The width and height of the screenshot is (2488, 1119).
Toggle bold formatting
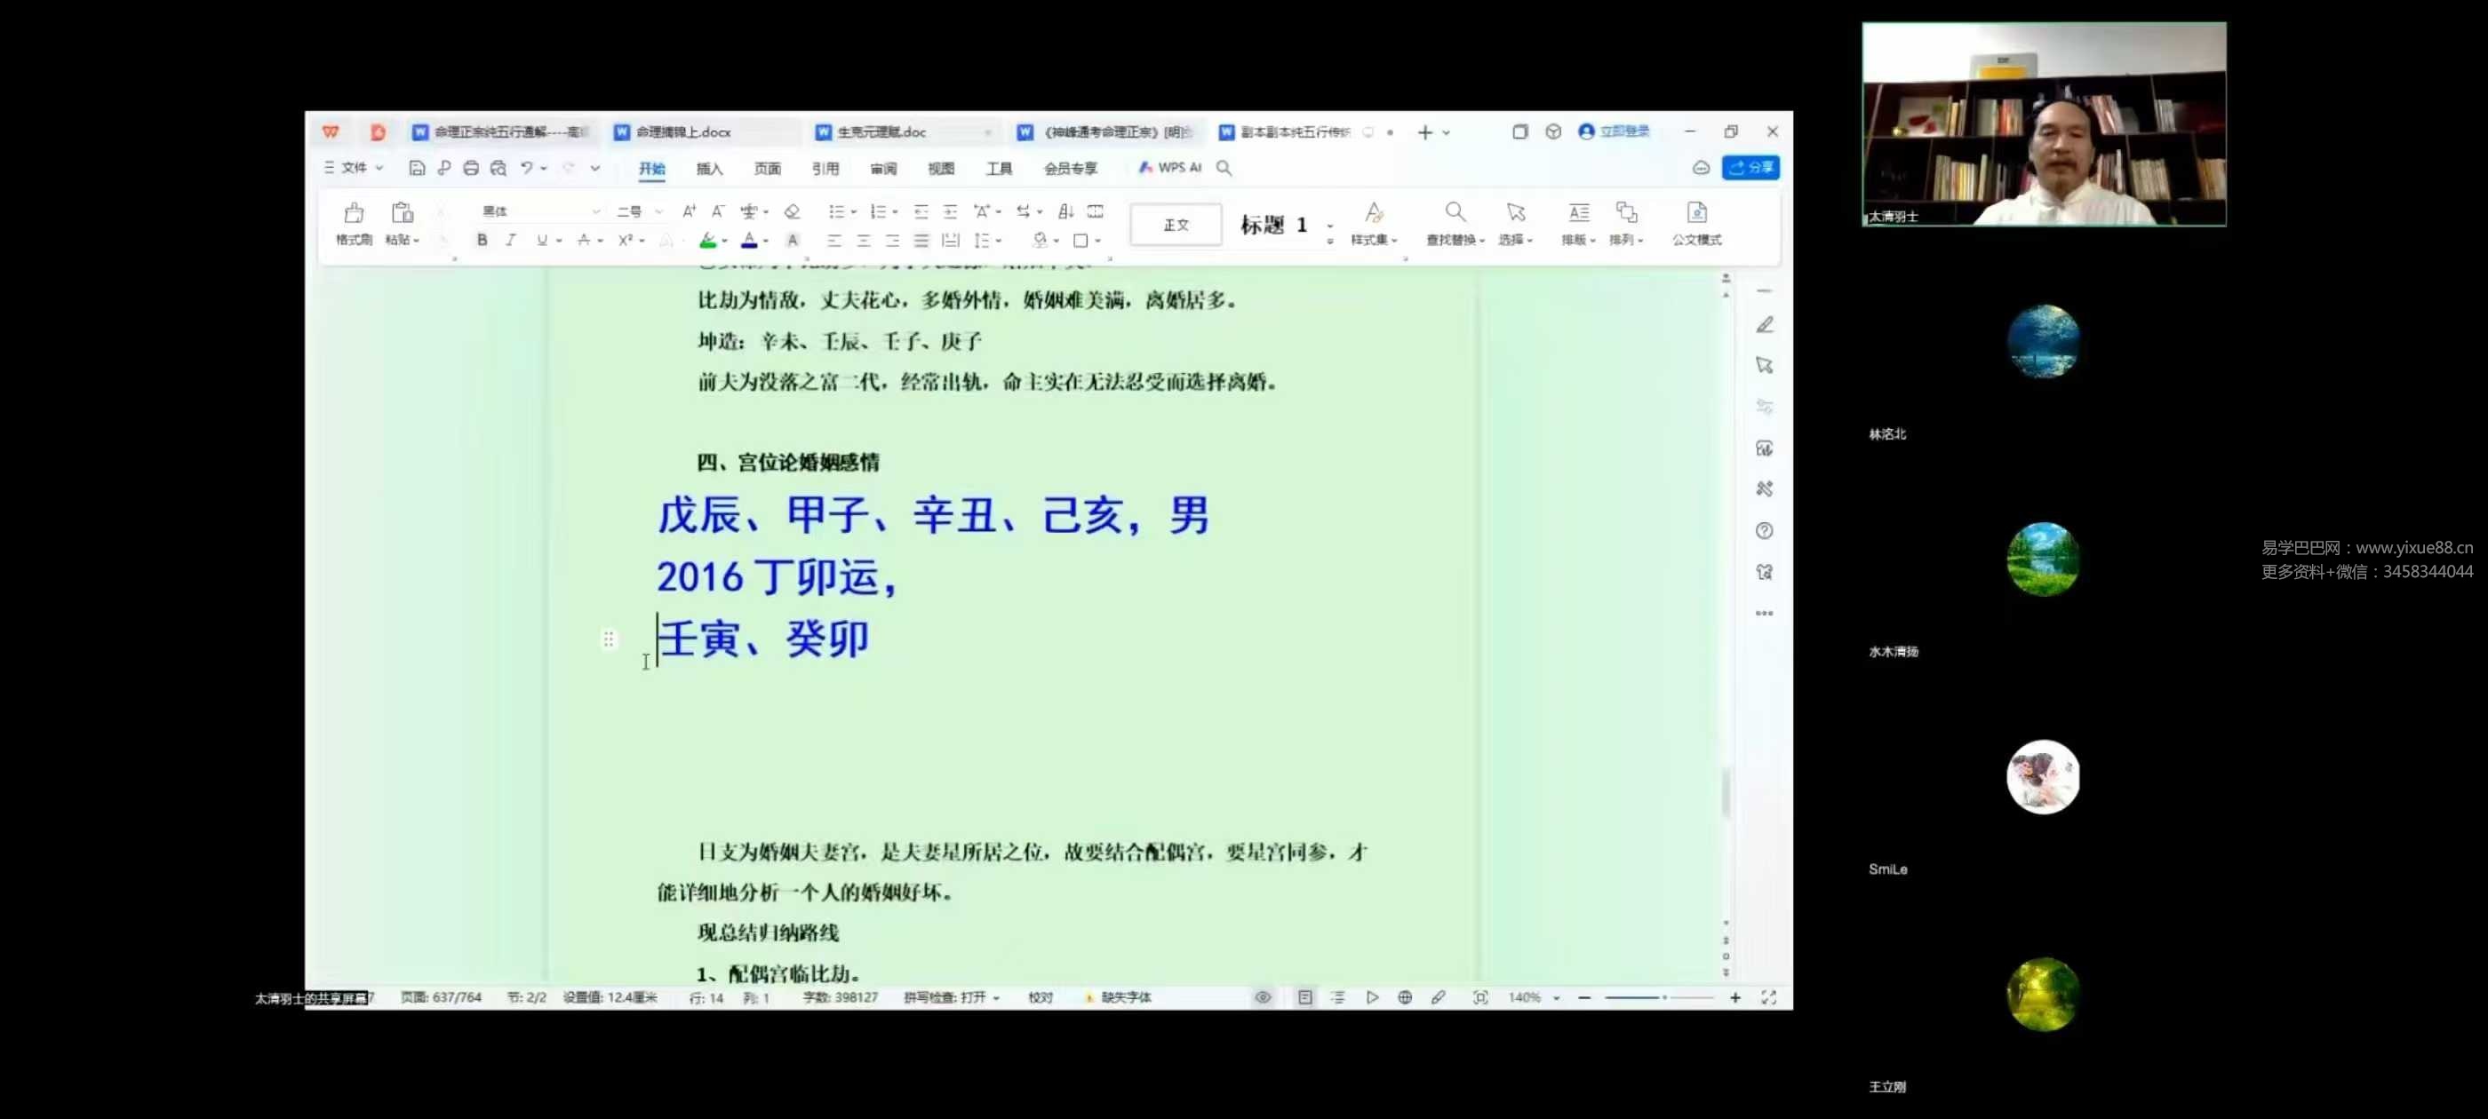click(482, 241)
